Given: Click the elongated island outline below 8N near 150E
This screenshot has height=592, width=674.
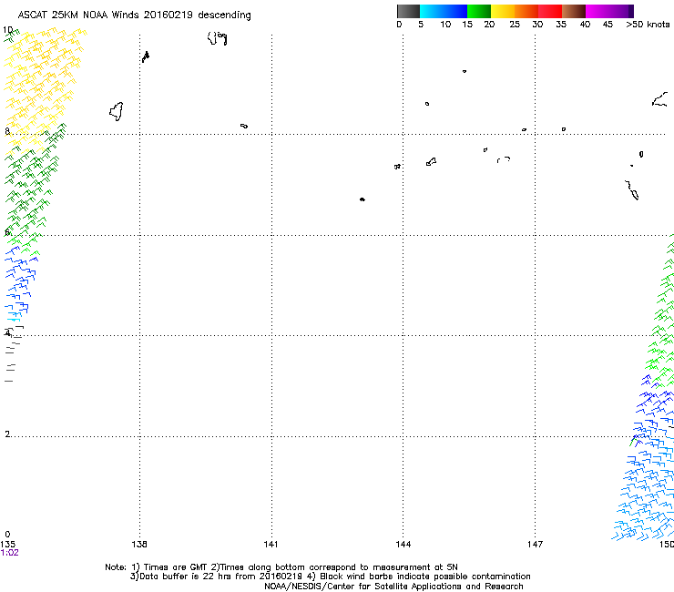Looking at the screenshot, I should pos(631,189).
